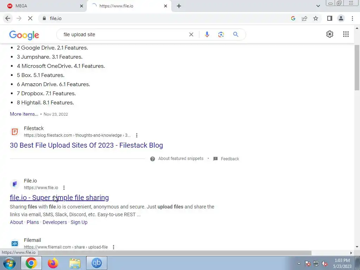Open the Developers sitelink
The image size is (360, 270).
click(x=54, y=222)
